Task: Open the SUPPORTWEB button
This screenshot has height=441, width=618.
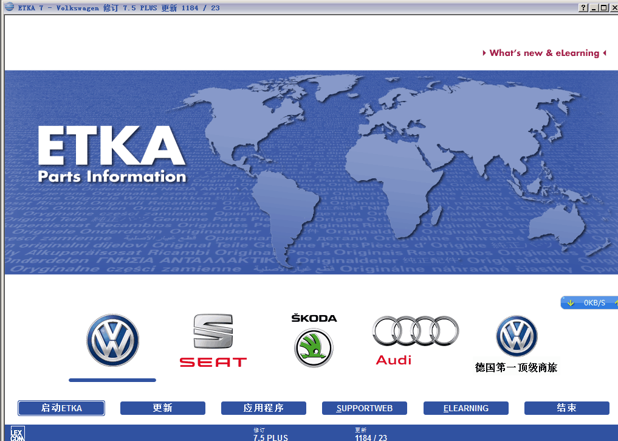Action: click(x=365, y=408)
